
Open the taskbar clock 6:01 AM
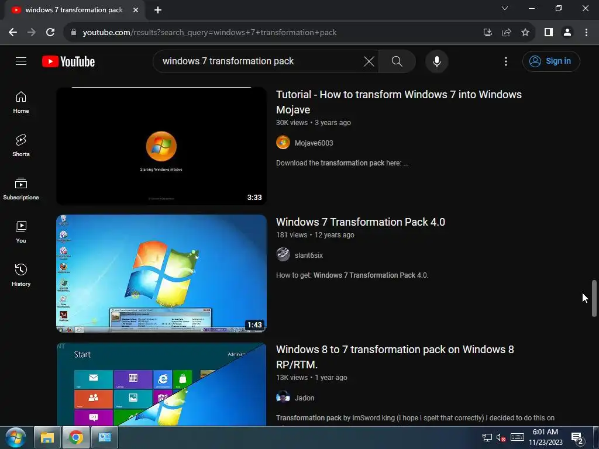pyautogui.click(x=546, y=437)
